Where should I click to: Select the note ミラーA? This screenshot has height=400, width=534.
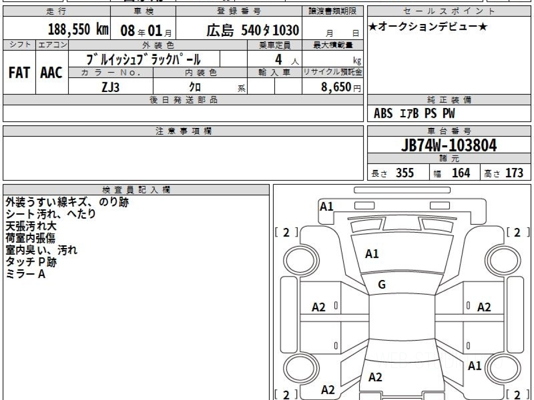pos(25,274)
